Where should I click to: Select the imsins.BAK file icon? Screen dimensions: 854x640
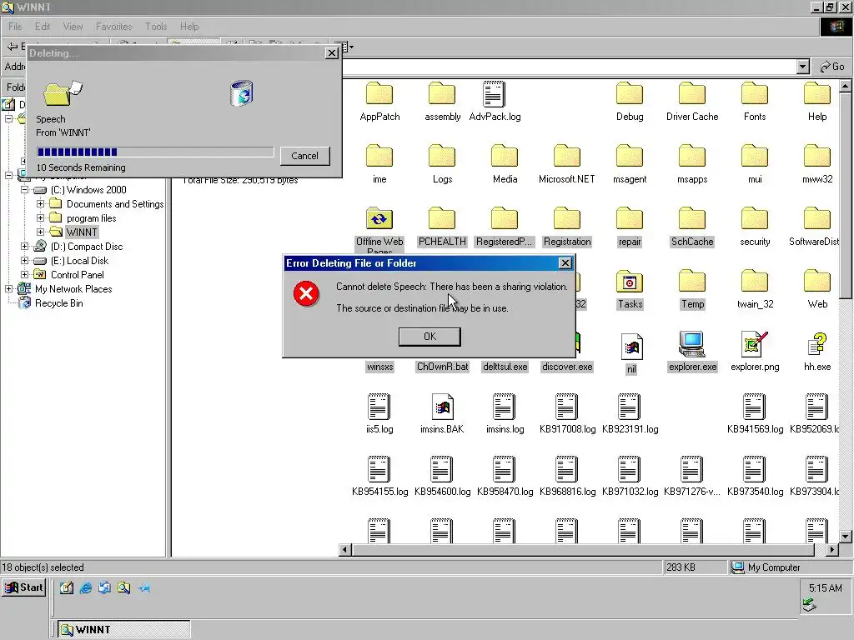(x=442, y=407)
